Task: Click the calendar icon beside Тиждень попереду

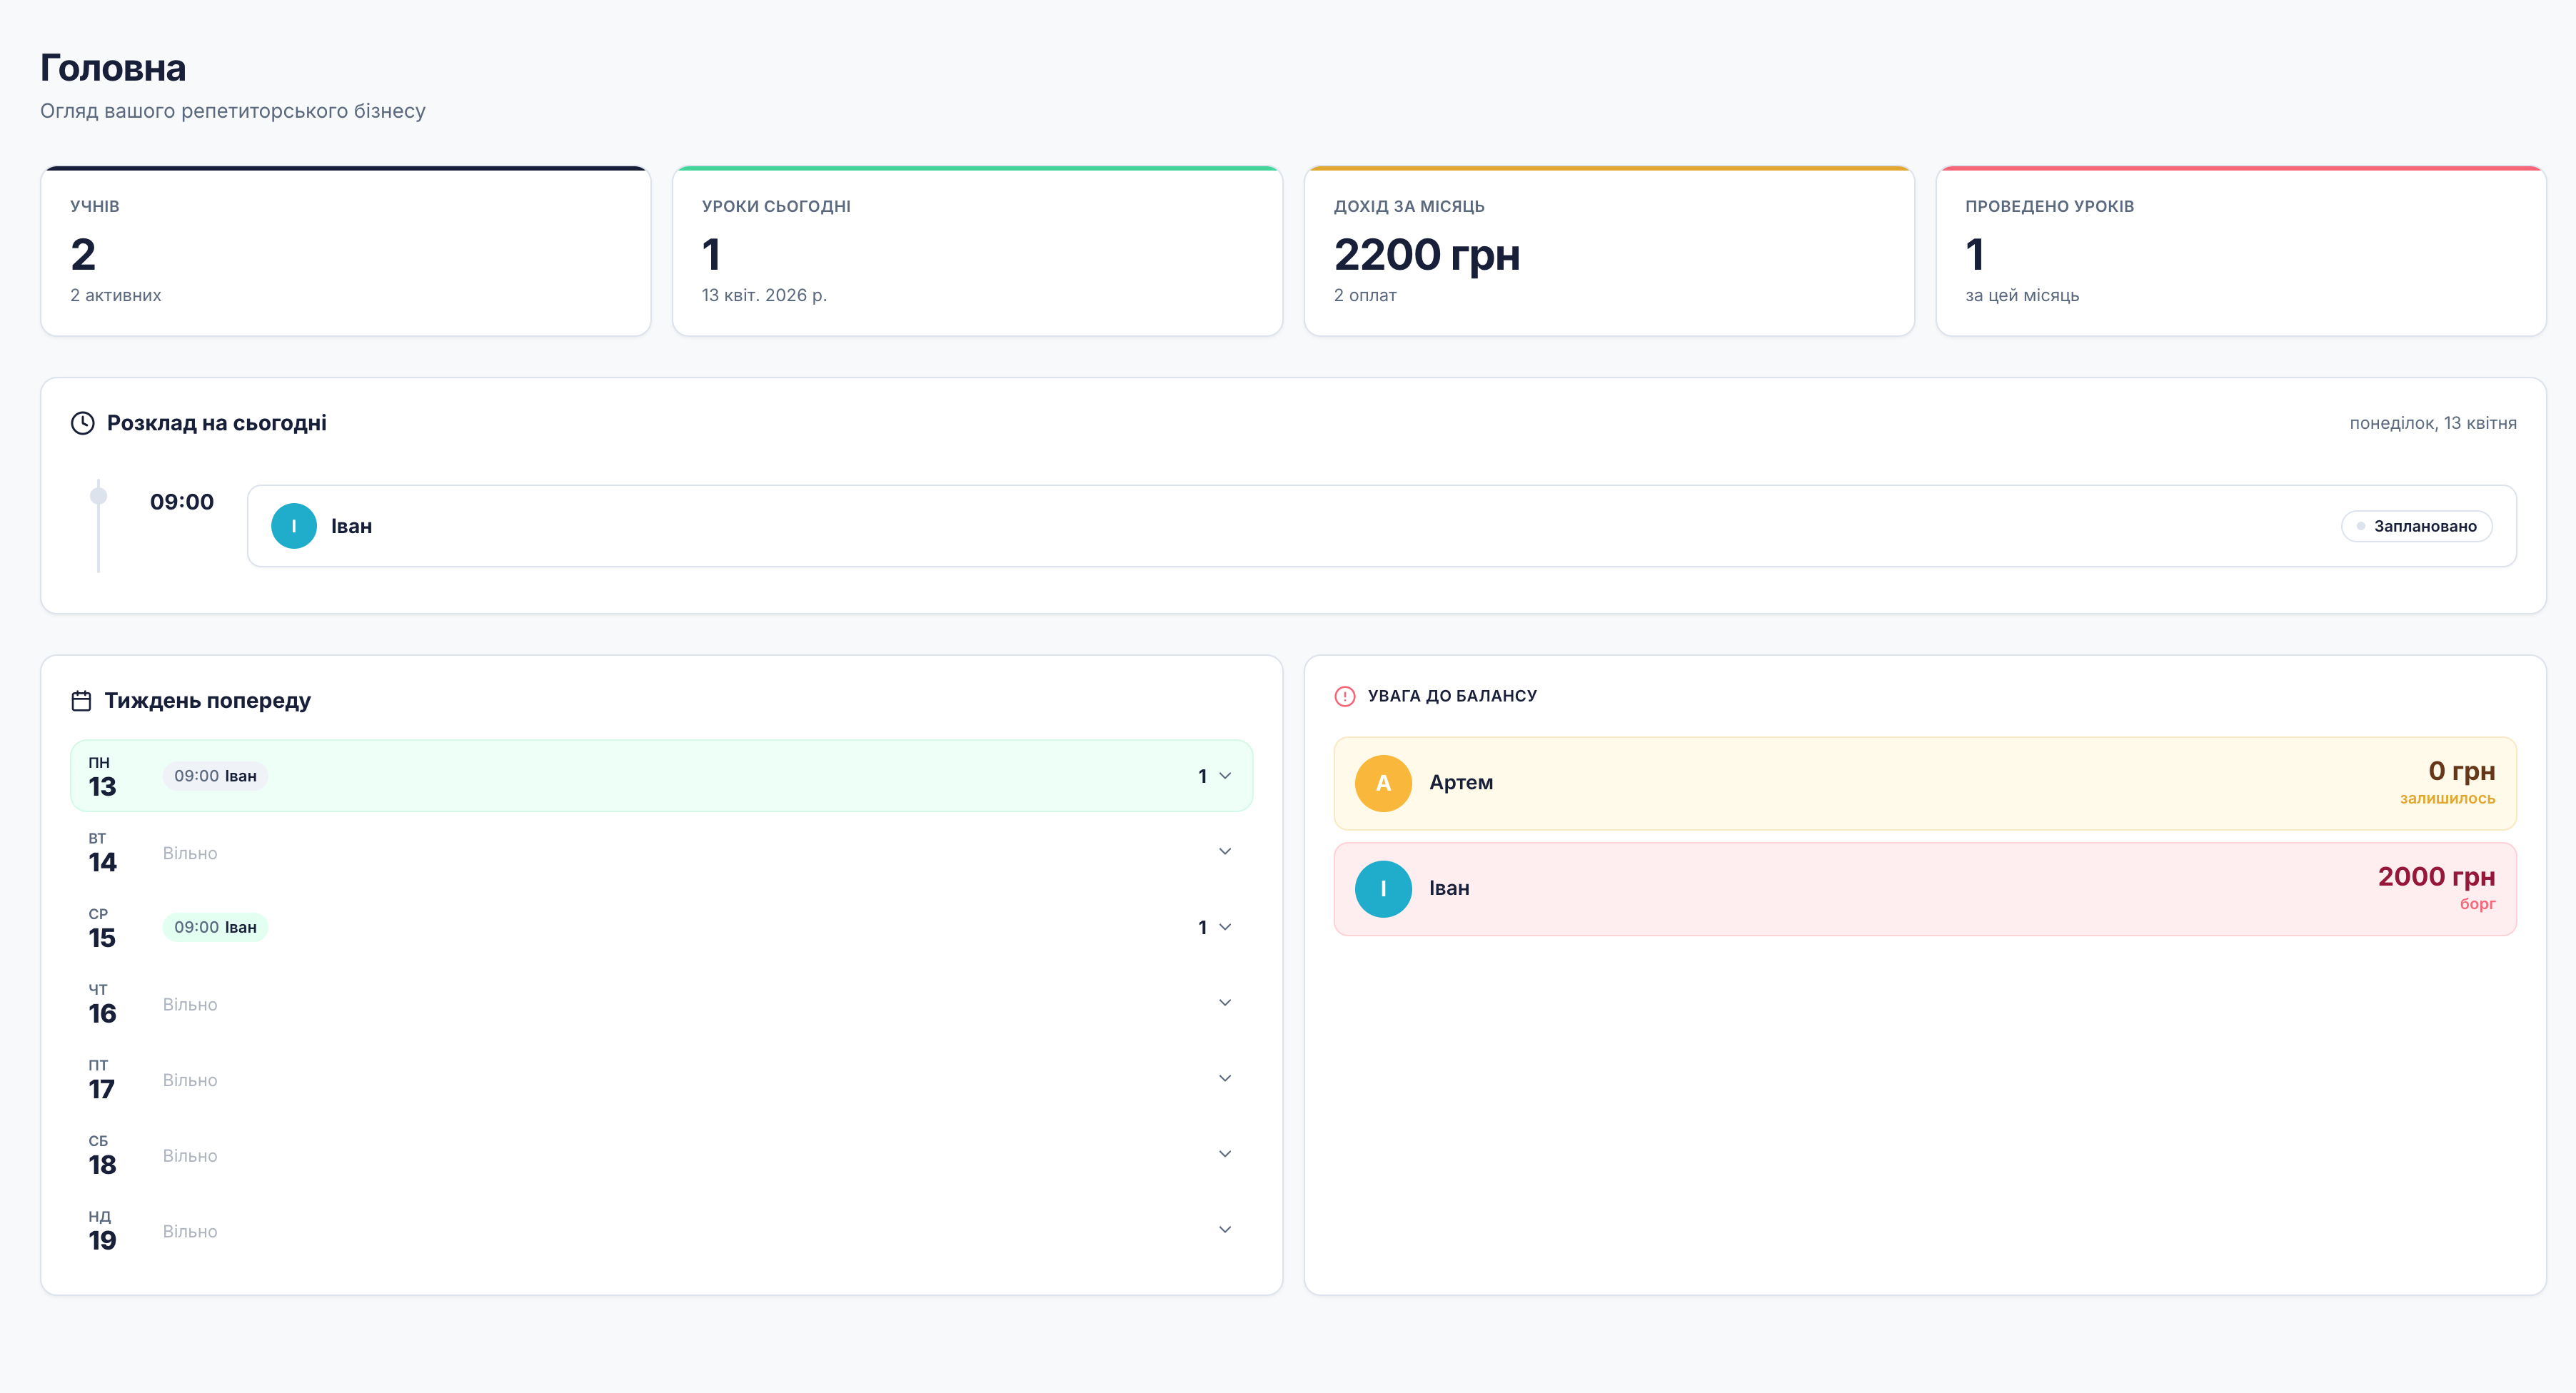Action: [81, 701]
